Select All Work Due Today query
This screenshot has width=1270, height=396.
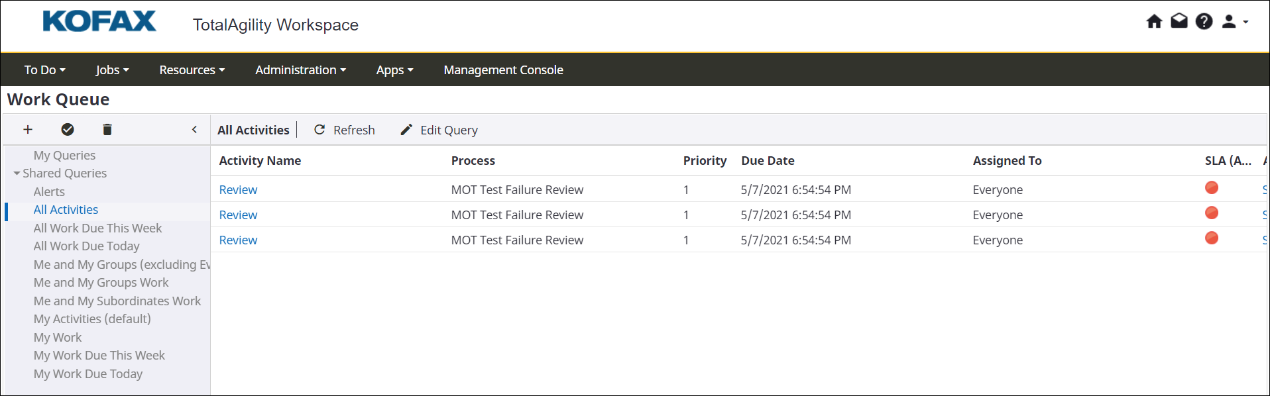coord(86,246)
